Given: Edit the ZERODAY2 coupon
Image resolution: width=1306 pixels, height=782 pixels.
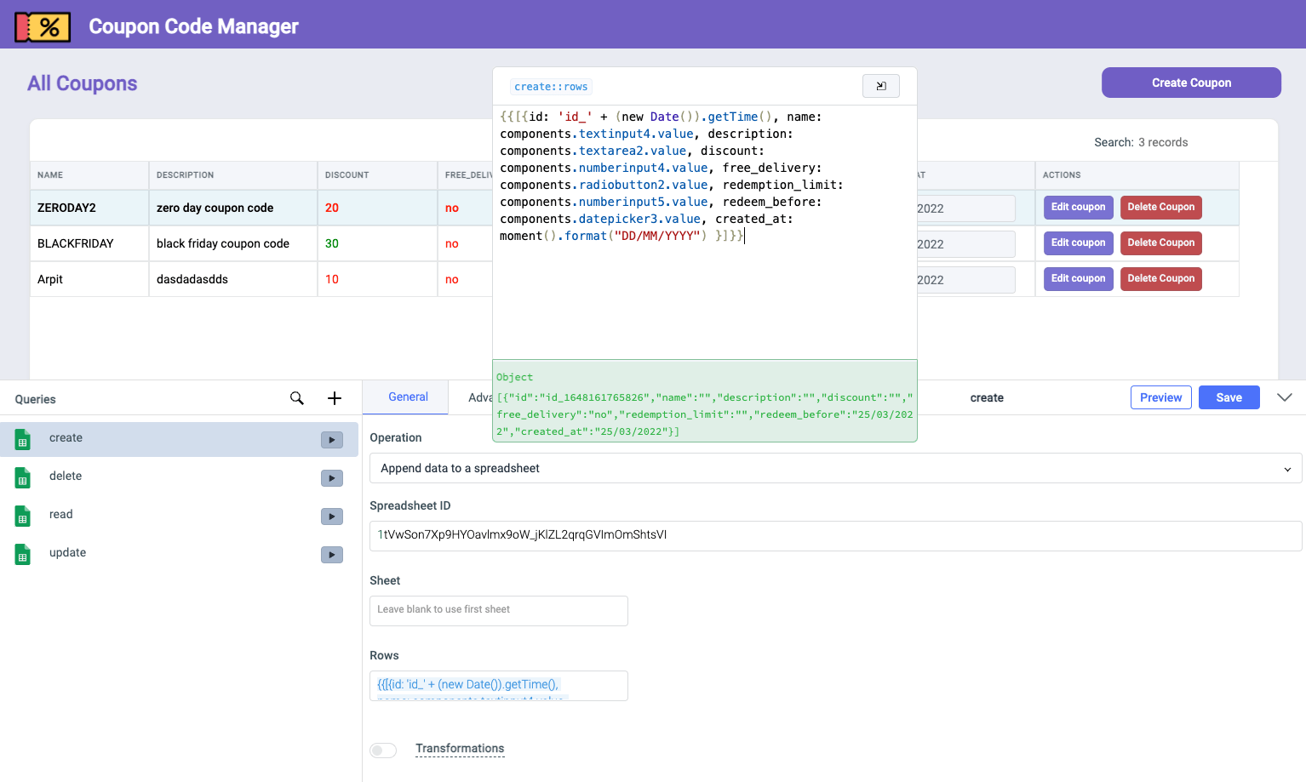Looking at the screenshot, I should pyautogui.click(x=1078, y=208).
